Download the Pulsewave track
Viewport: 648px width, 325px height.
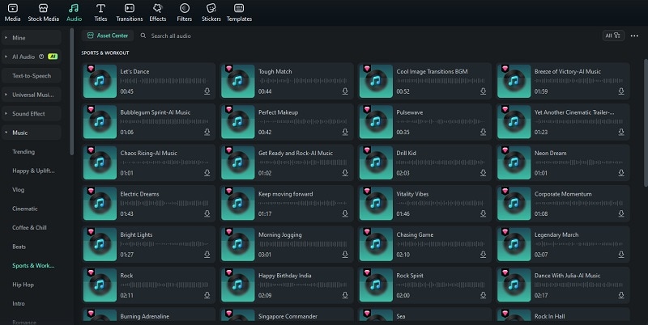tap(483, 133)
